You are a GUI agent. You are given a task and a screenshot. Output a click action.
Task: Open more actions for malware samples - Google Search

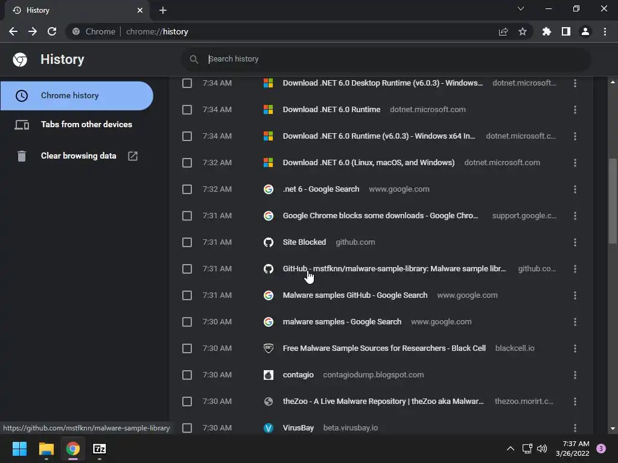click(x=575, y=322)
